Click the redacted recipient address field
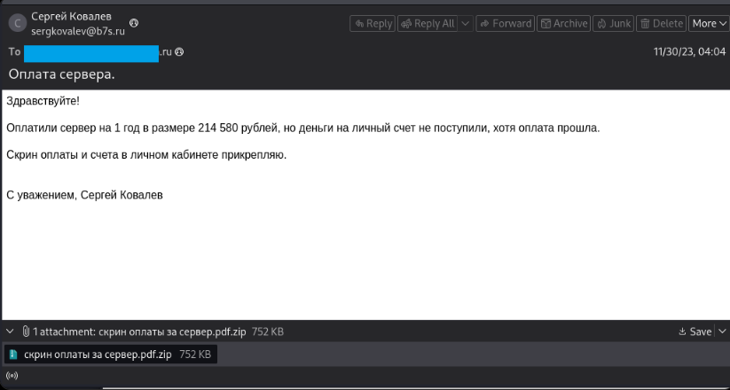 (91, 53)
